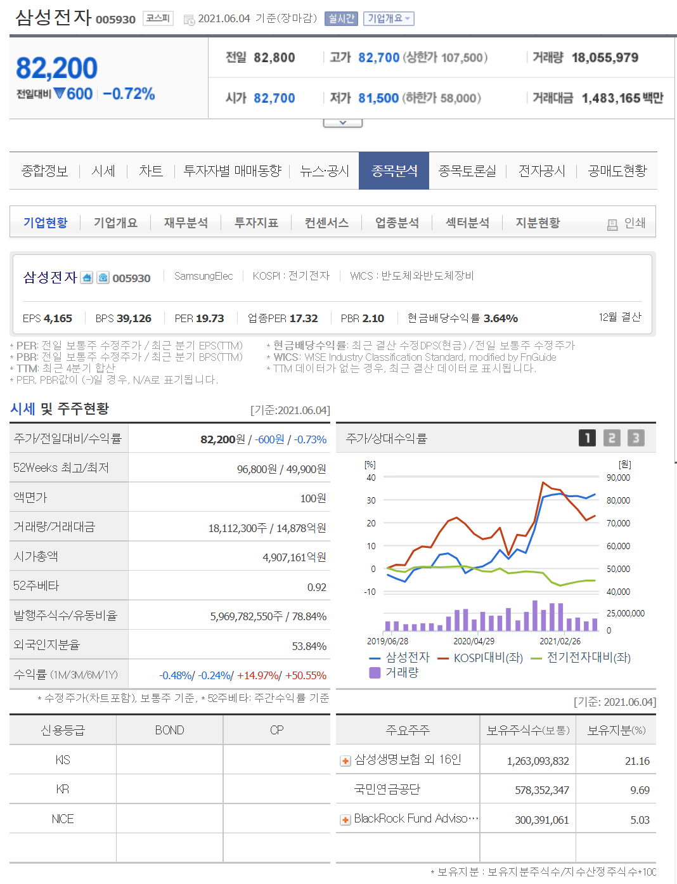Click the 고가 82,700 value
Screen dimensions: 677x884
[x=378, y=58]
